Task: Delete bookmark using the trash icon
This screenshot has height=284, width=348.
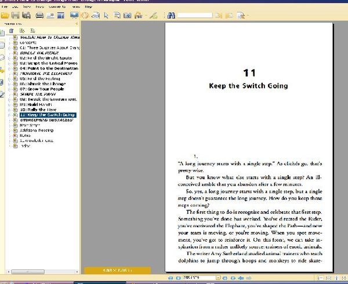Action: 12,31
